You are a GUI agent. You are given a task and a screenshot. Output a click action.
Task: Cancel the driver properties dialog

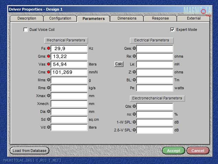point(198,151)
